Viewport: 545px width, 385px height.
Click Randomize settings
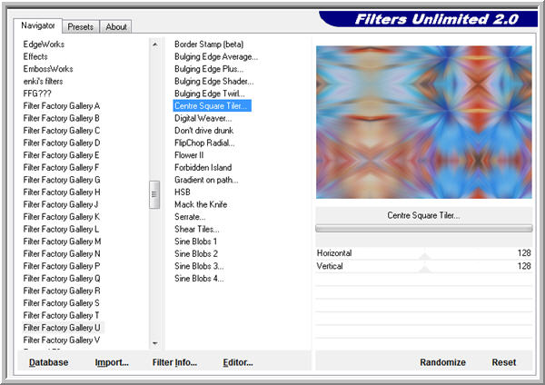click(x=443, y=362)
